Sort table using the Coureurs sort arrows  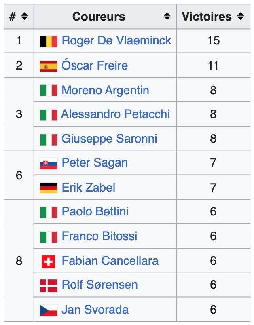(x=167, y=17)
